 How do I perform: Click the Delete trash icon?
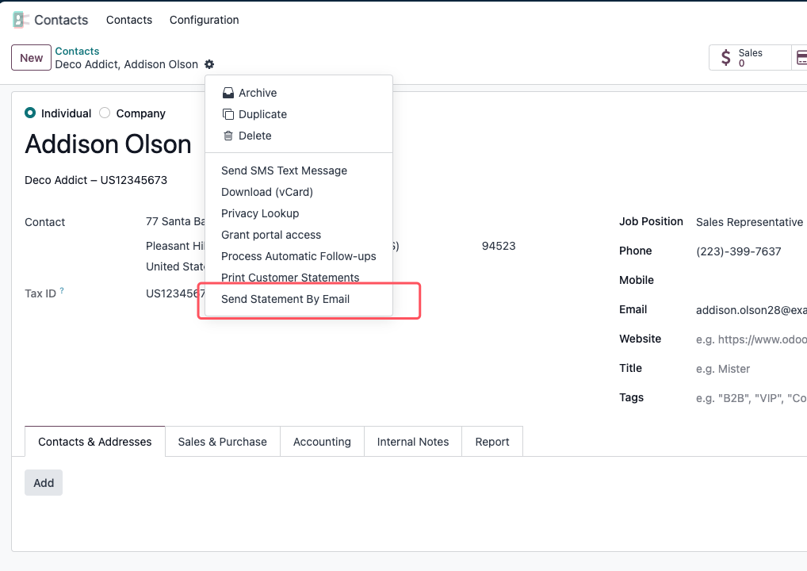(x=228, y=136)
